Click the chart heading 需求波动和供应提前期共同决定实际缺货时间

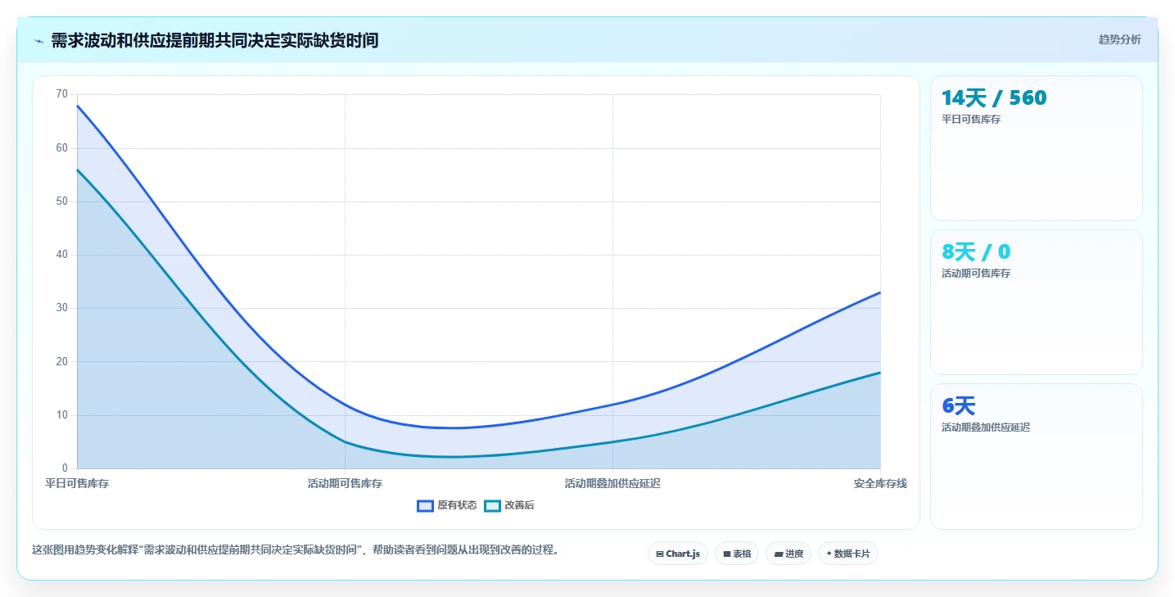[x=215, y=40]
